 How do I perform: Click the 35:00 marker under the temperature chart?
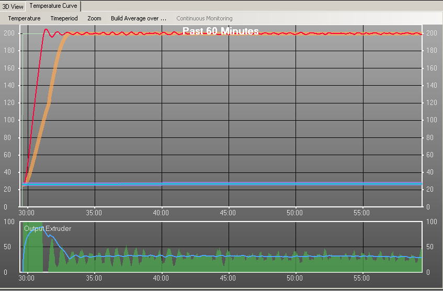pos(94,213)
